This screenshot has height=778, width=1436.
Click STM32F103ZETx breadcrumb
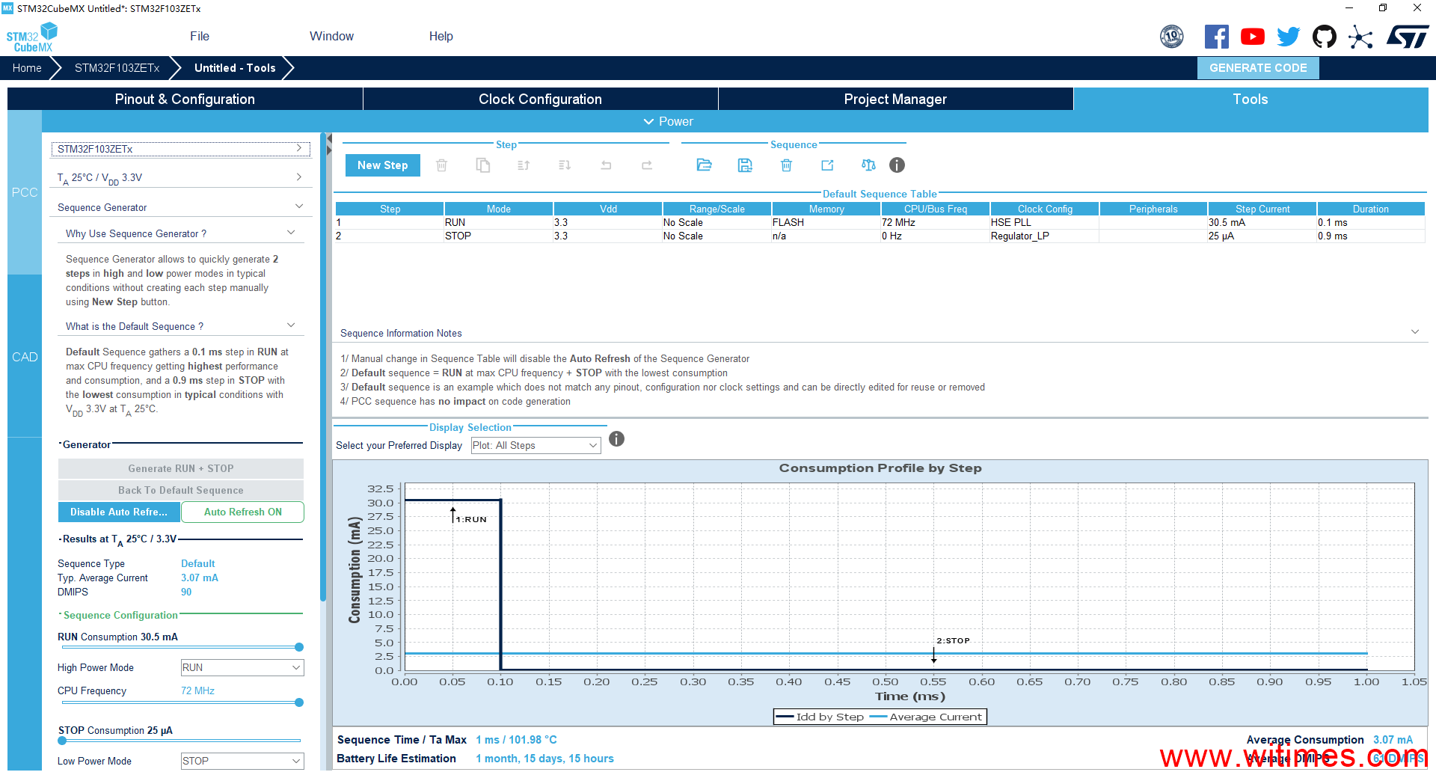click(x=117, y=68)
